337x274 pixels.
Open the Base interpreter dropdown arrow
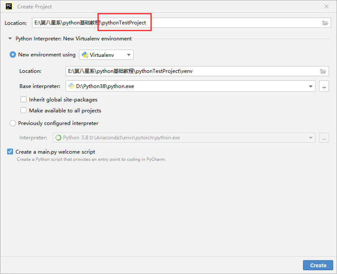pos(311,86)
